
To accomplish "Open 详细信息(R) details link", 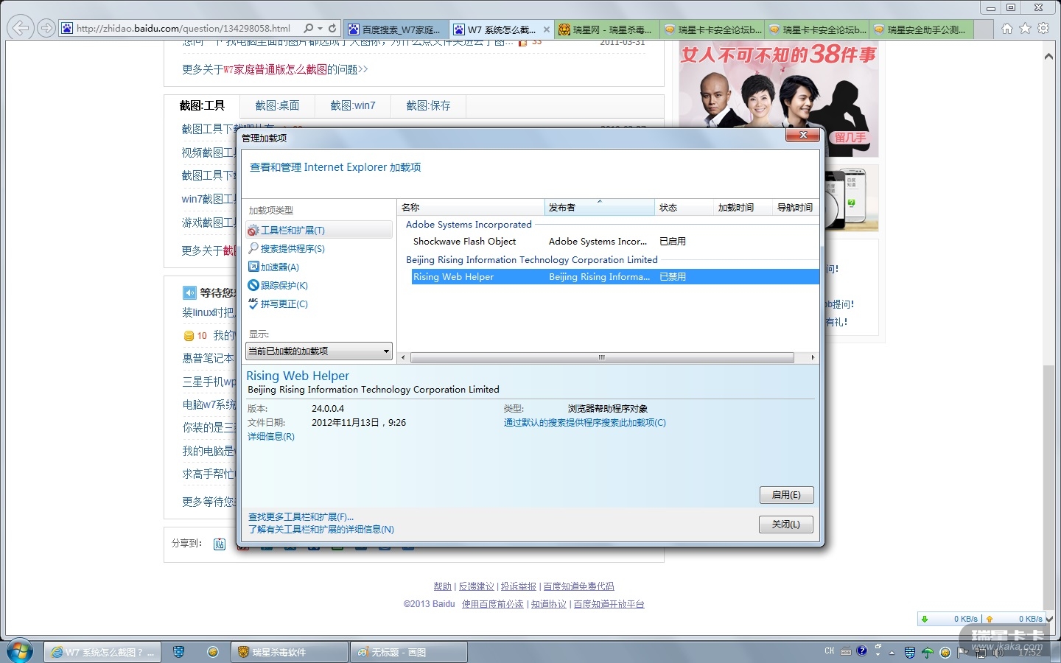I will 271,437.
